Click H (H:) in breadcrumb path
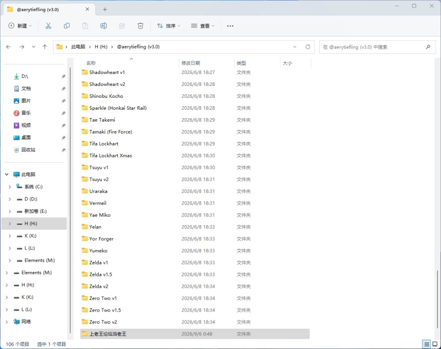 pyautogui.click(x=101, y=47)
